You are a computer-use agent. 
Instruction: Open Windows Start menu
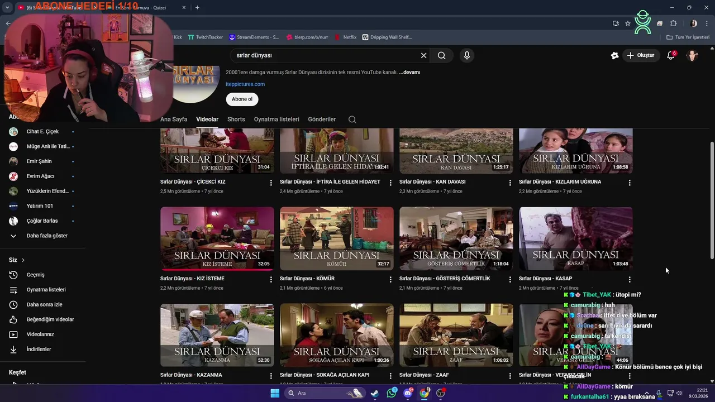click(275, 393)
